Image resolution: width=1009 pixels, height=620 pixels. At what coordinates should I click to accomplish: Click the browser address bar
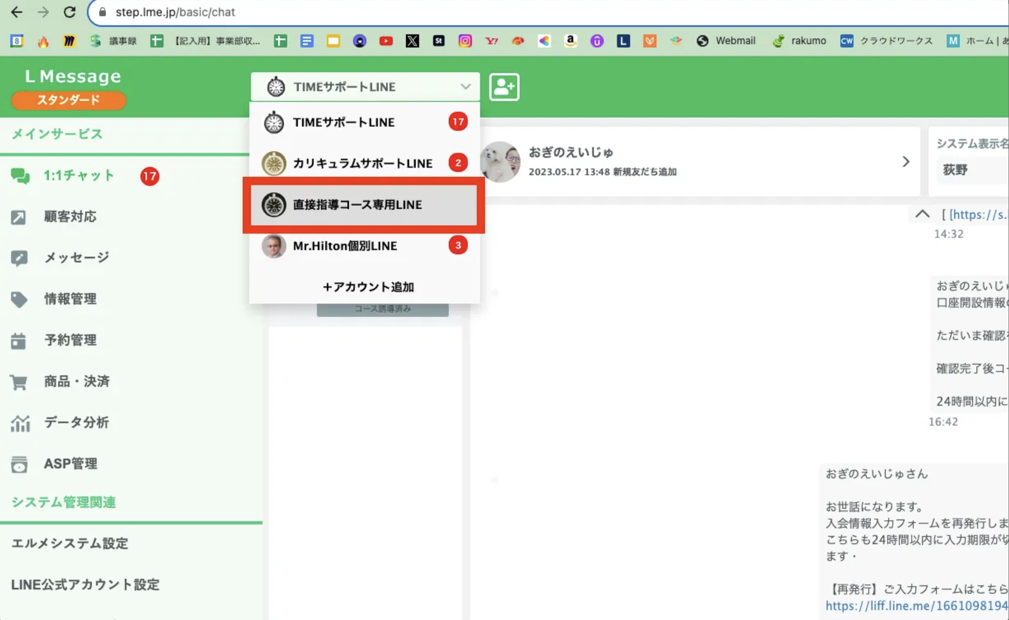(241, 12)
